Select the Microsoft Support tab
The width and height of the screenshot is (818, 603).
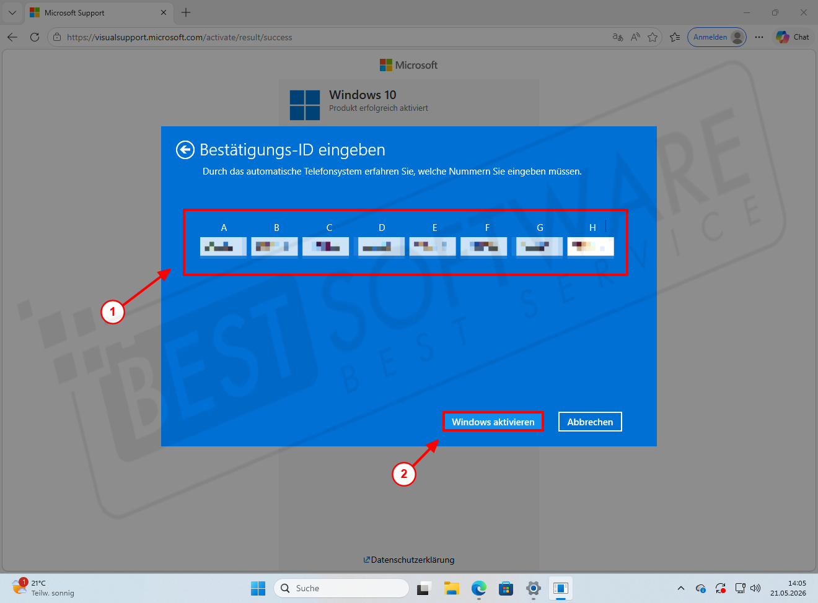98,12
